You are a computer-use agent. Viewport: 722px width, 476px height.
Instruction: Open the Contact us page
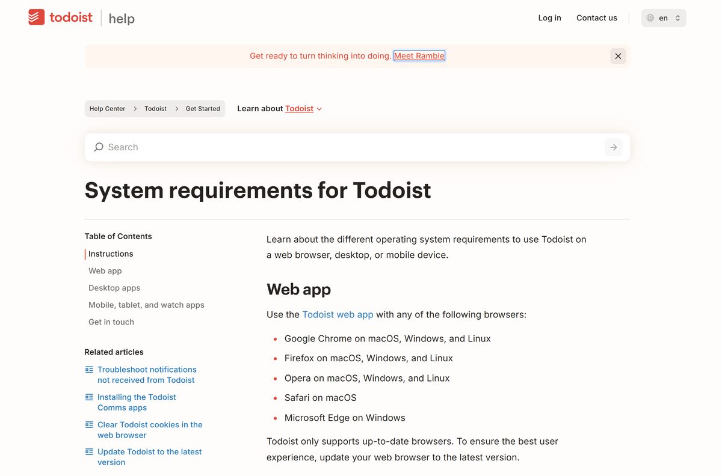click(x=597, y=18)
